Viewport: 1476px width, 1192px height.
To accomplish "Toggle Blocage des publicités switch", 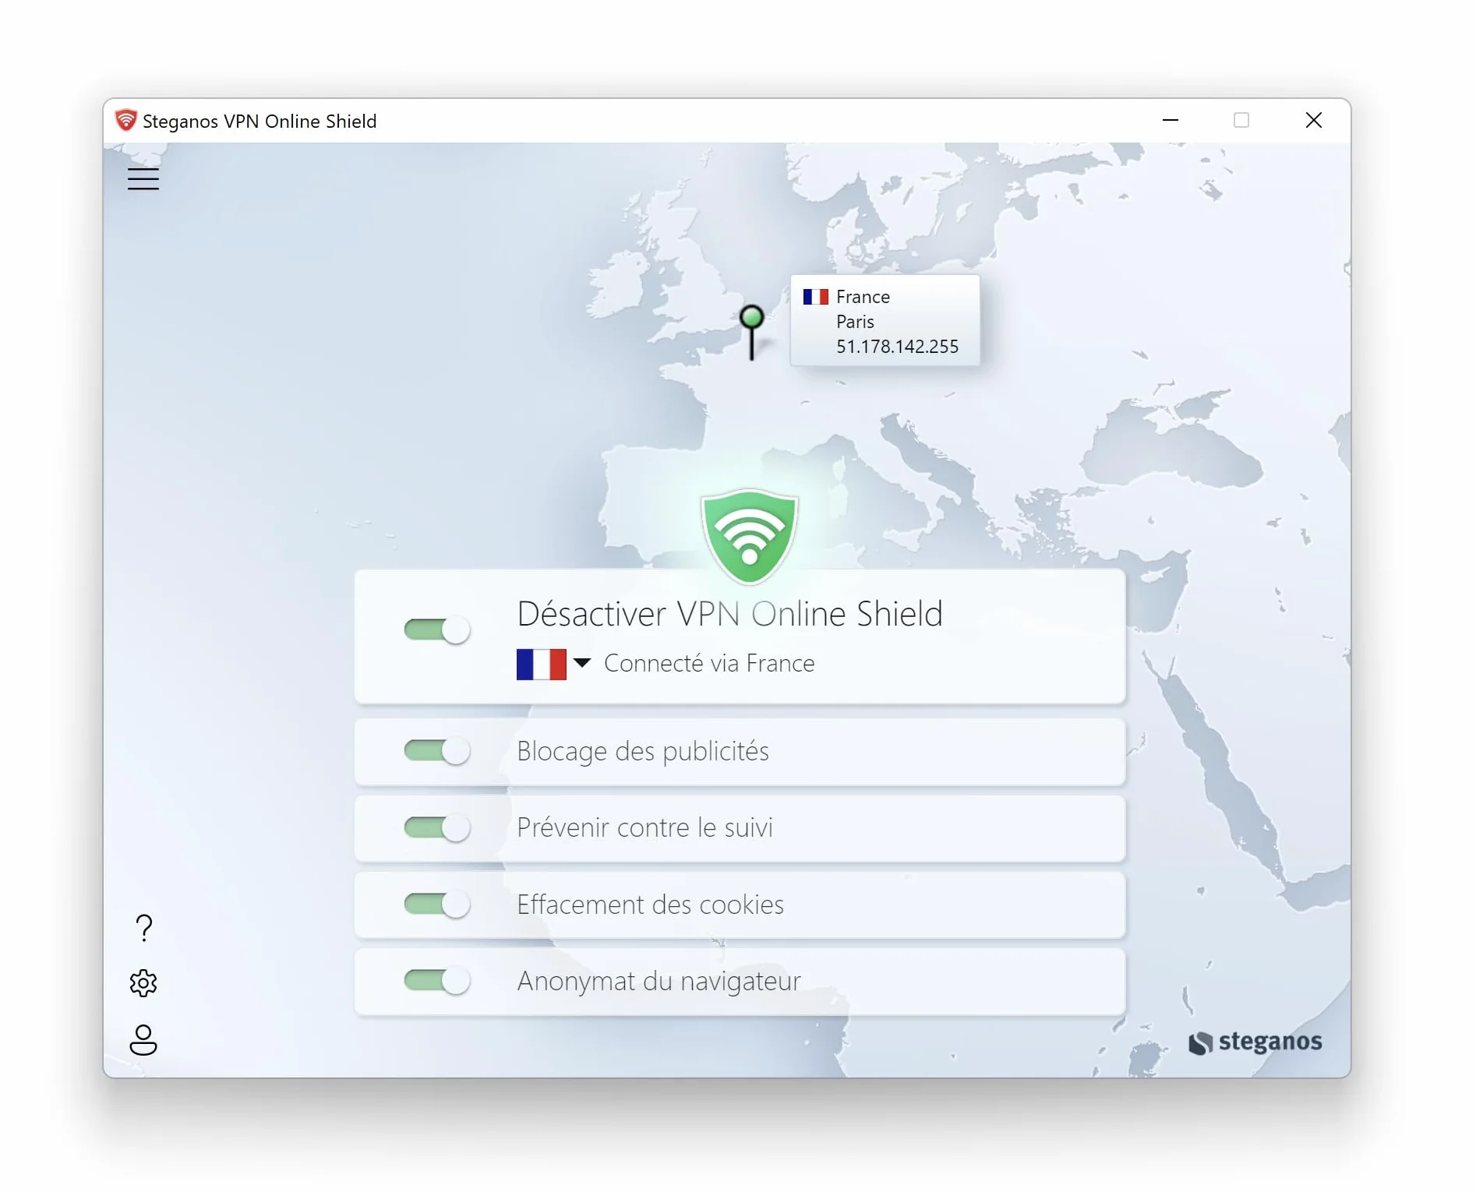I will pos(437,751).
